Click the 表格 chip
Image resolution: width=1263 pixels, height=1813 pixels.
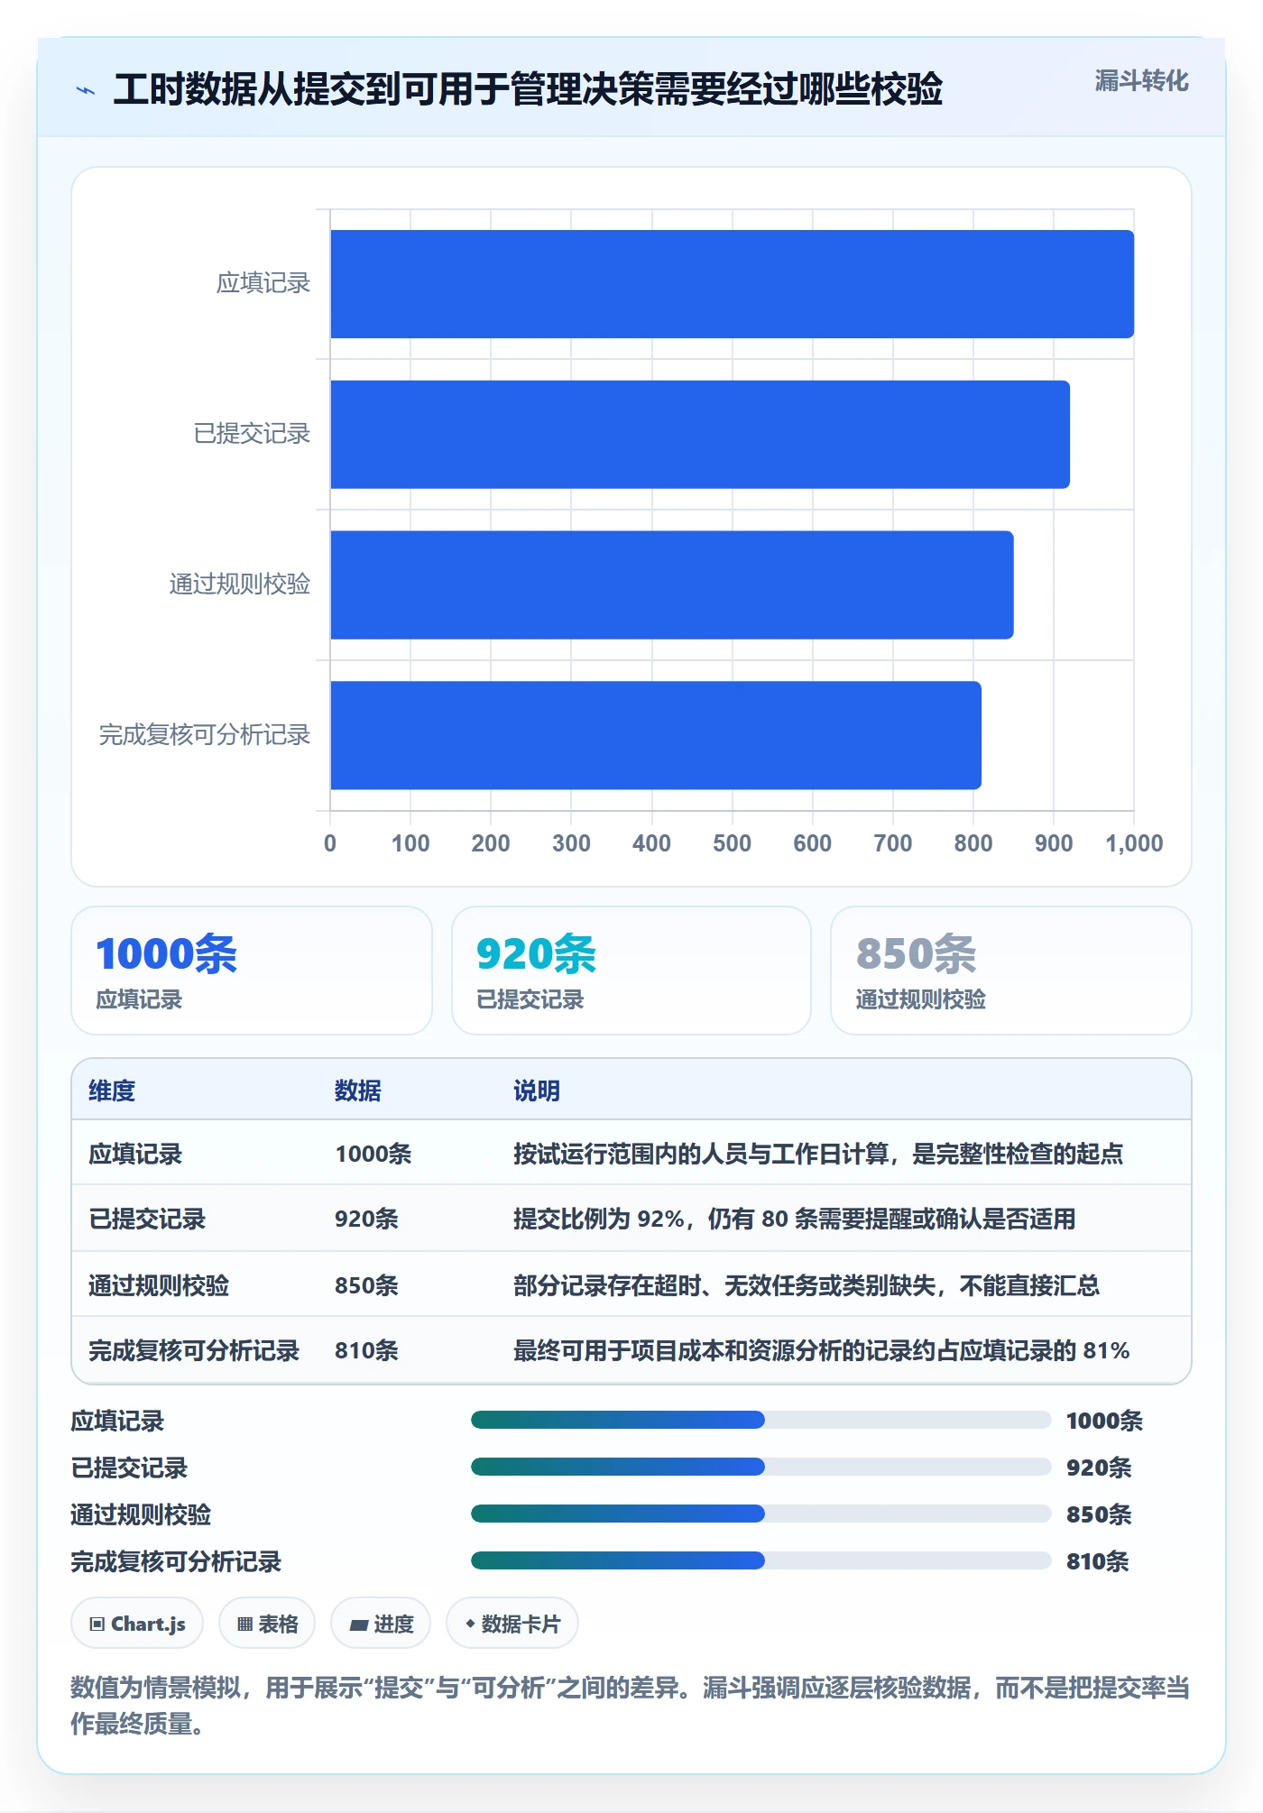[x=267, y=1624]
